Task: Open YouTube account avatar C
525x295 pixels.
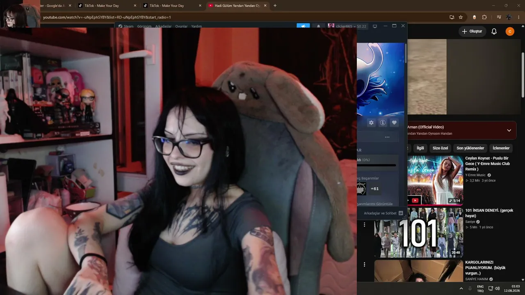Action: (510, 31)
